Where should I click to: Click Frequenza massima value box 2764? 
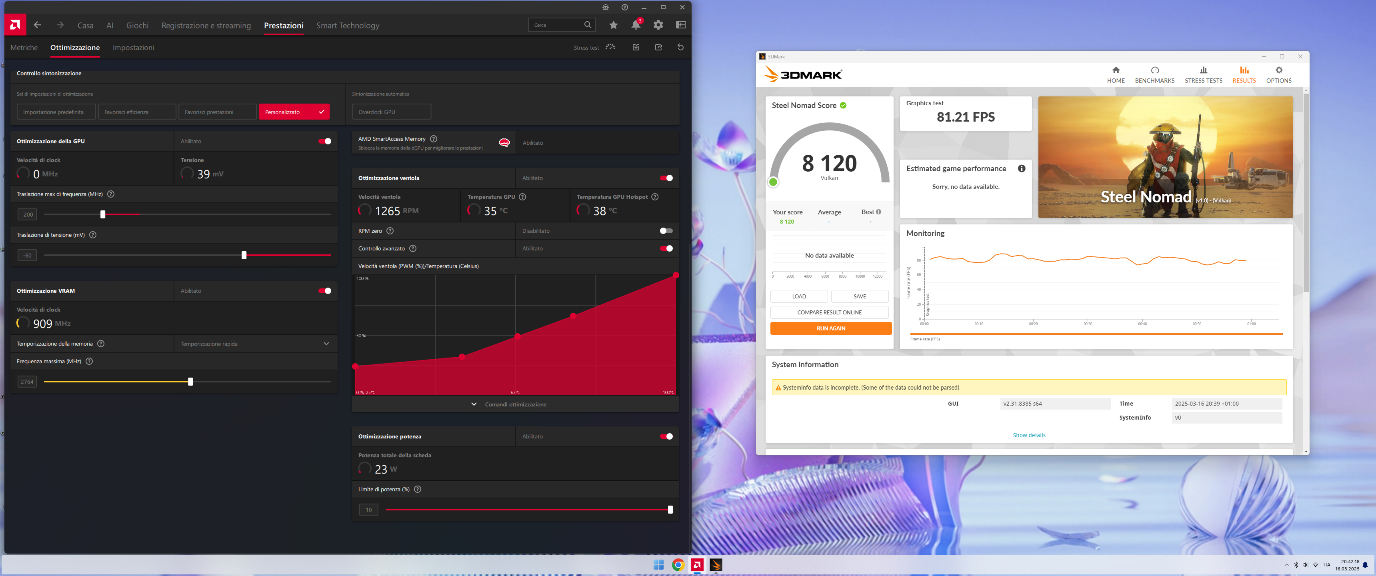coord(27,382)
